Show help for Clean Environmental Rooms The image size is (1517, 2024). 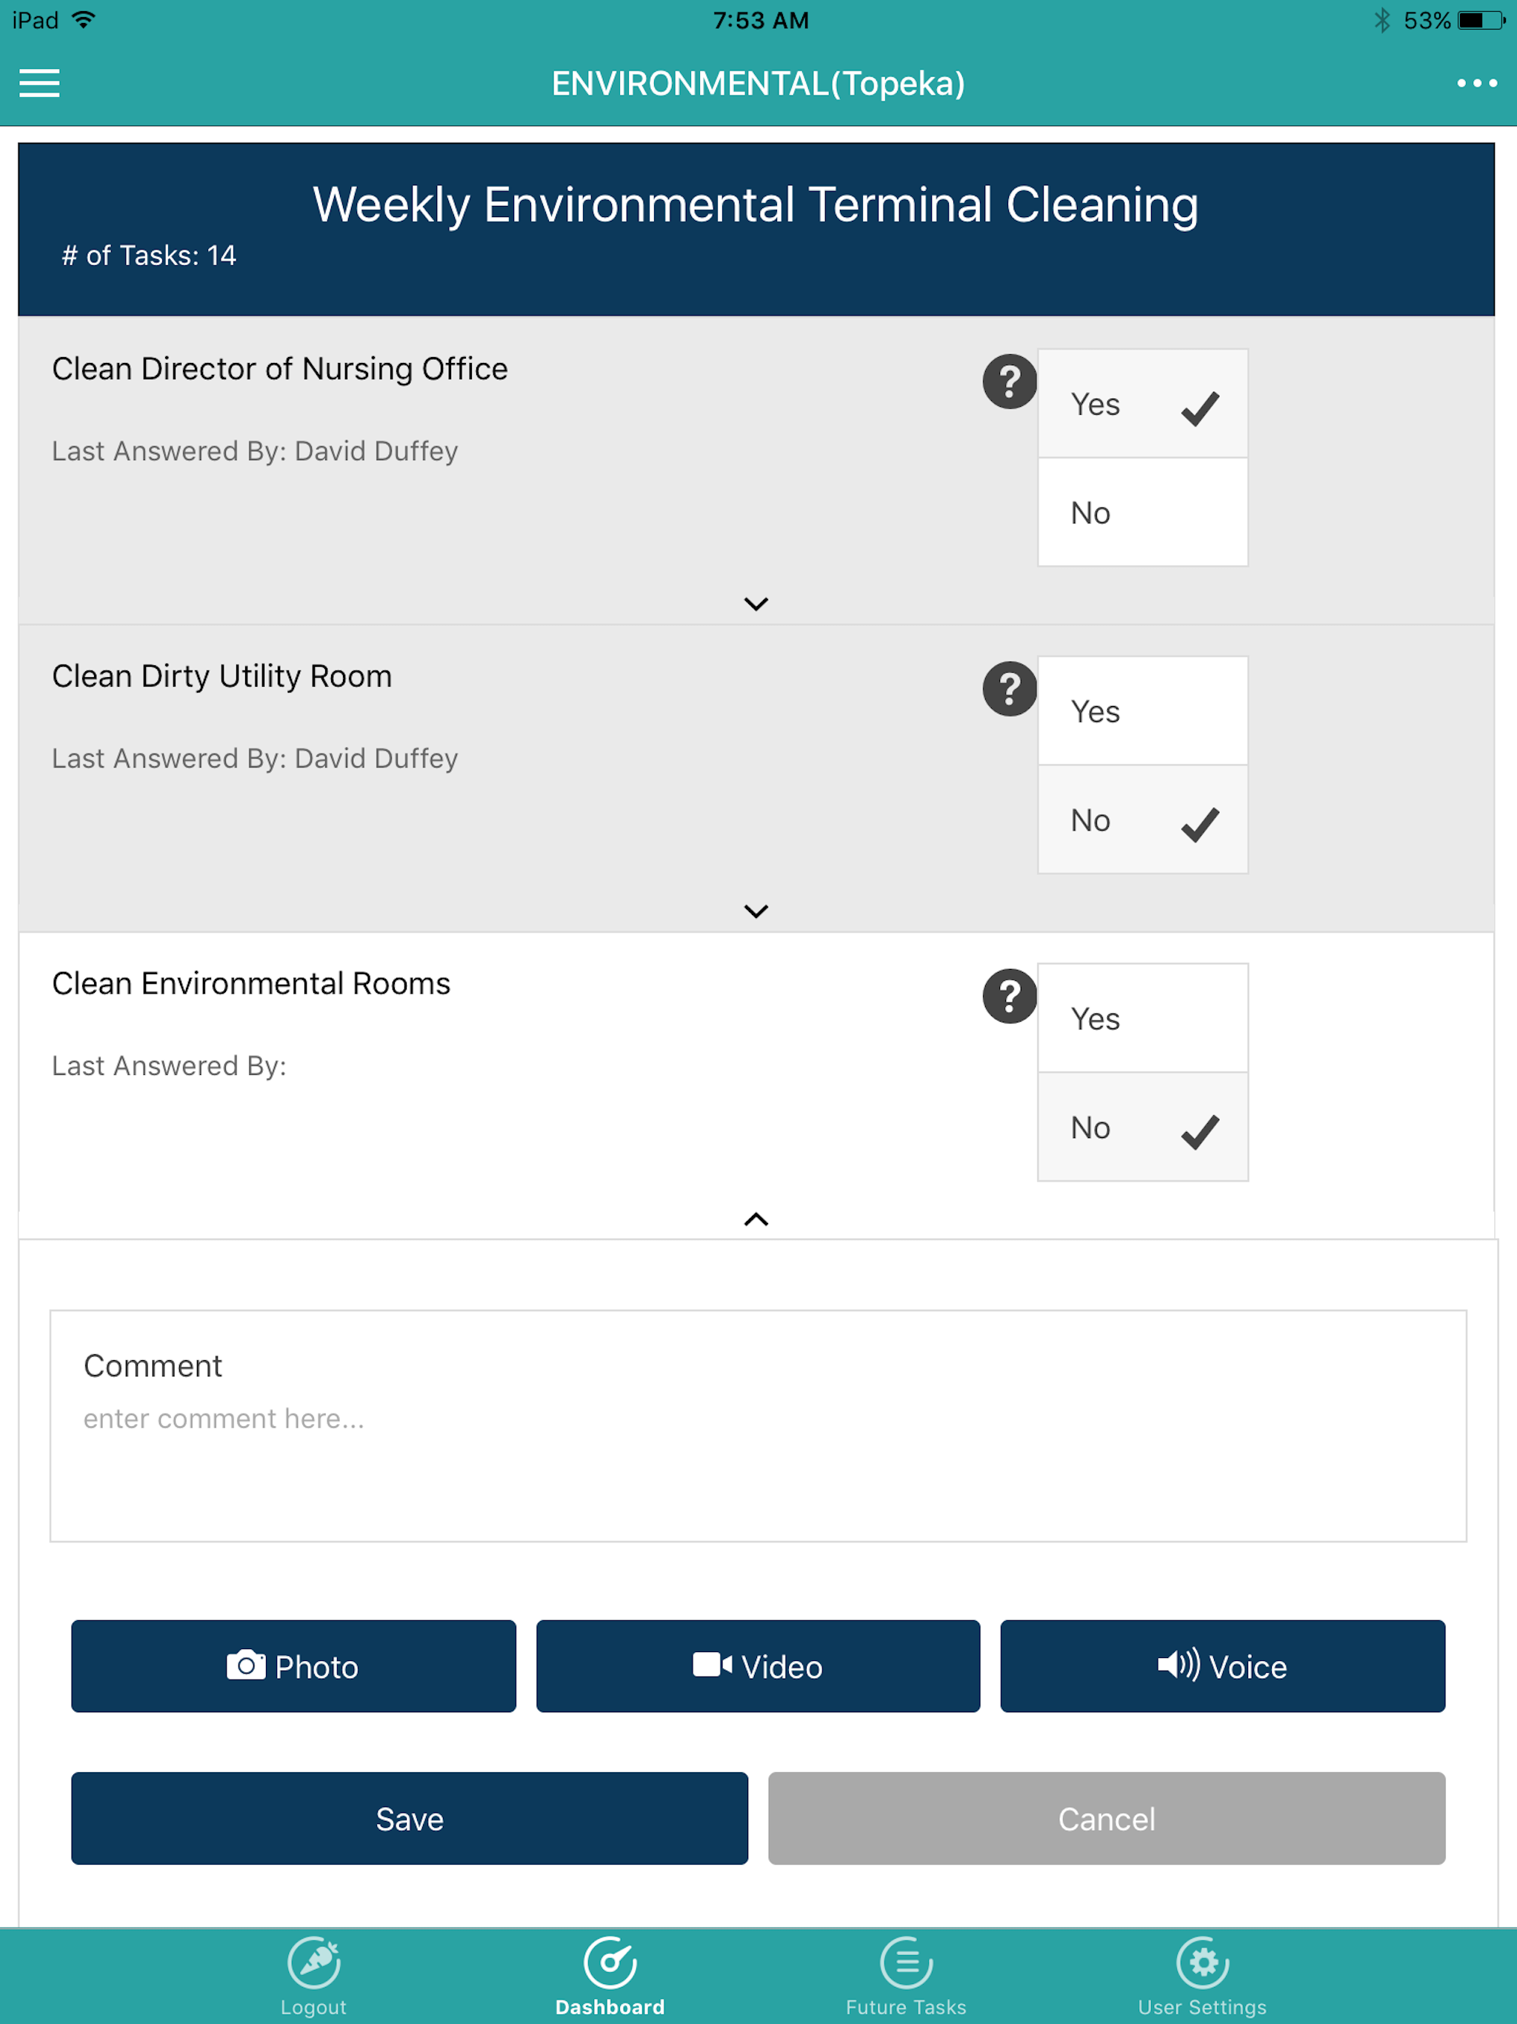1009,996
